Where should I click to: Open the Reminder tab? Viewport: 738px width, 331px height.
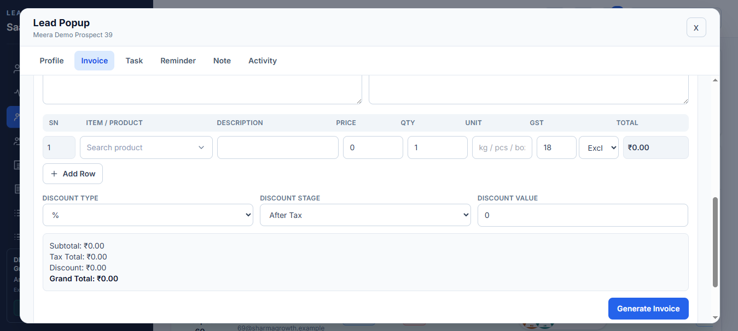point(178,61)
